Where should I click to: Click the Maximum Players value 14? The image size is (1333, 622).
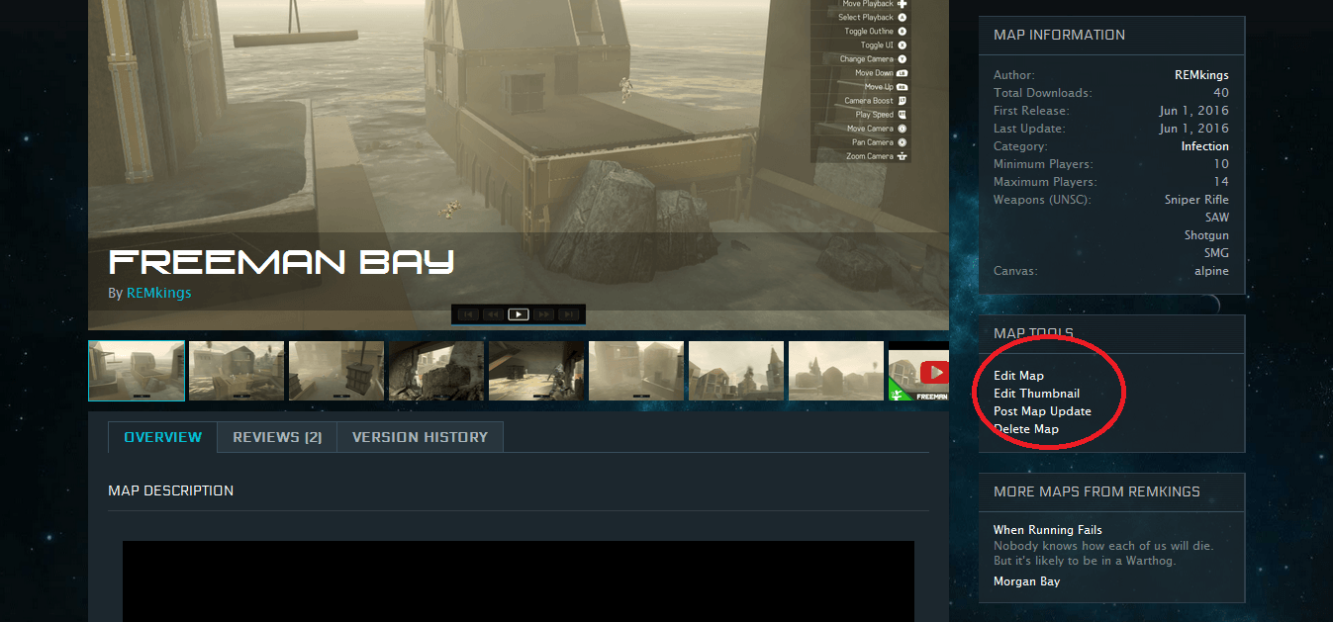point(1221,182)
